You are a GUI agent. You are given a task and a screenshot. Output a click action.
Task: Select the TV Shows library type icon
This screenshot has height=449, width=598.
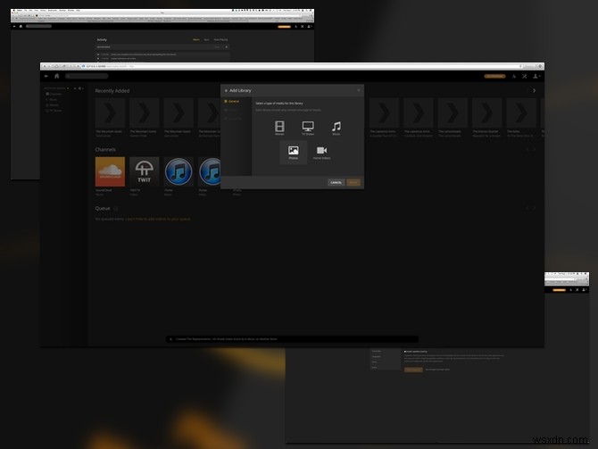(x=308, y=127)
